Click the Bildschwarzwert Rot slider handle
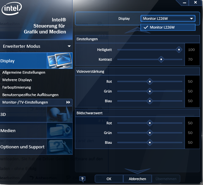The image size is (203, 185). point(150,123)
